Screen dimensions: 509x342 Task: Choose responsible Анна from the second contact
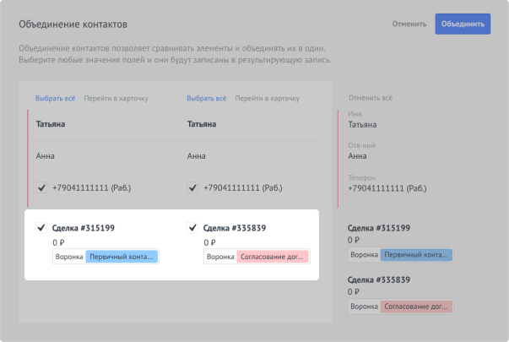197,155
